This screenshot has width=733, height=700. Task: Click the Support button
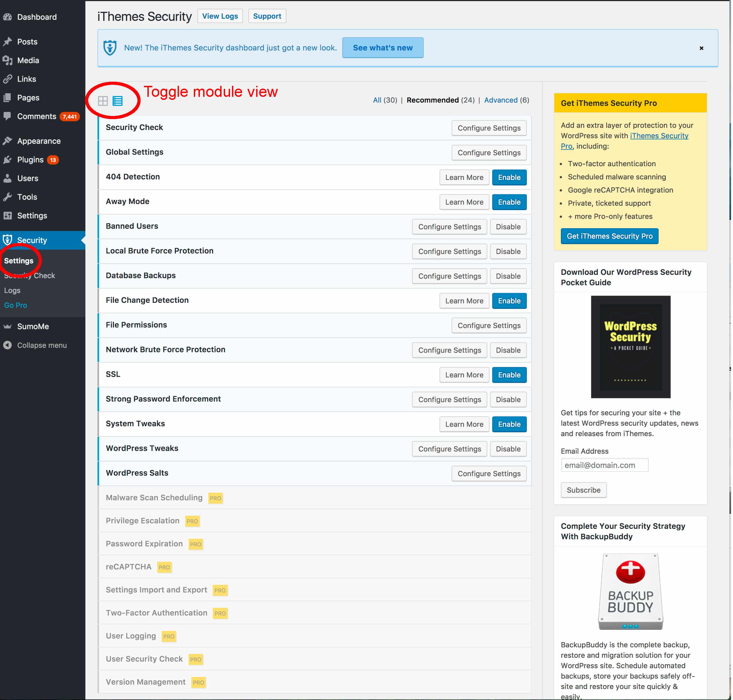267,16
